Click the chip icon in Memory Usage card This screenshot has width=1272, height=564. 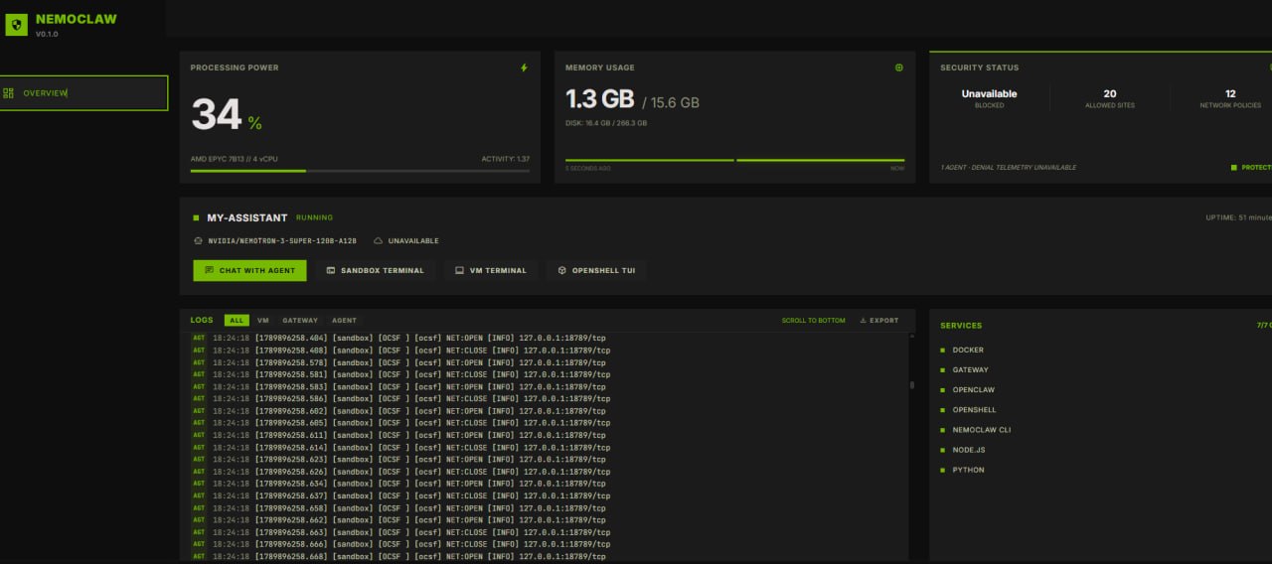click(x=899, y=68)
